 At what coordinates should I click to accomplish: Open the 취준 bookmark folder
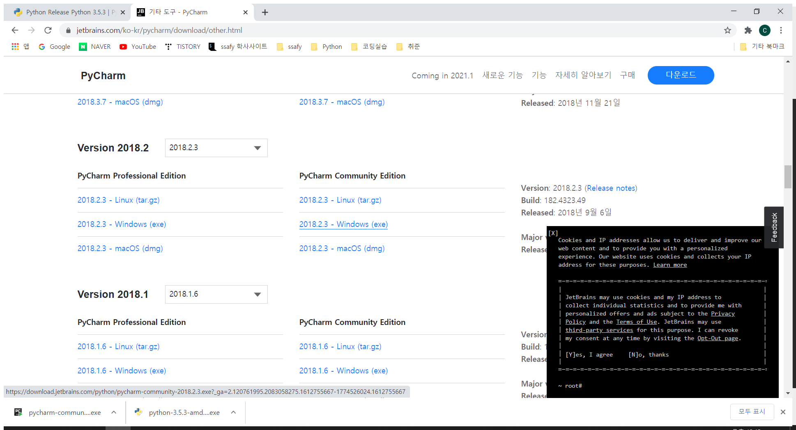coord(408,46)
